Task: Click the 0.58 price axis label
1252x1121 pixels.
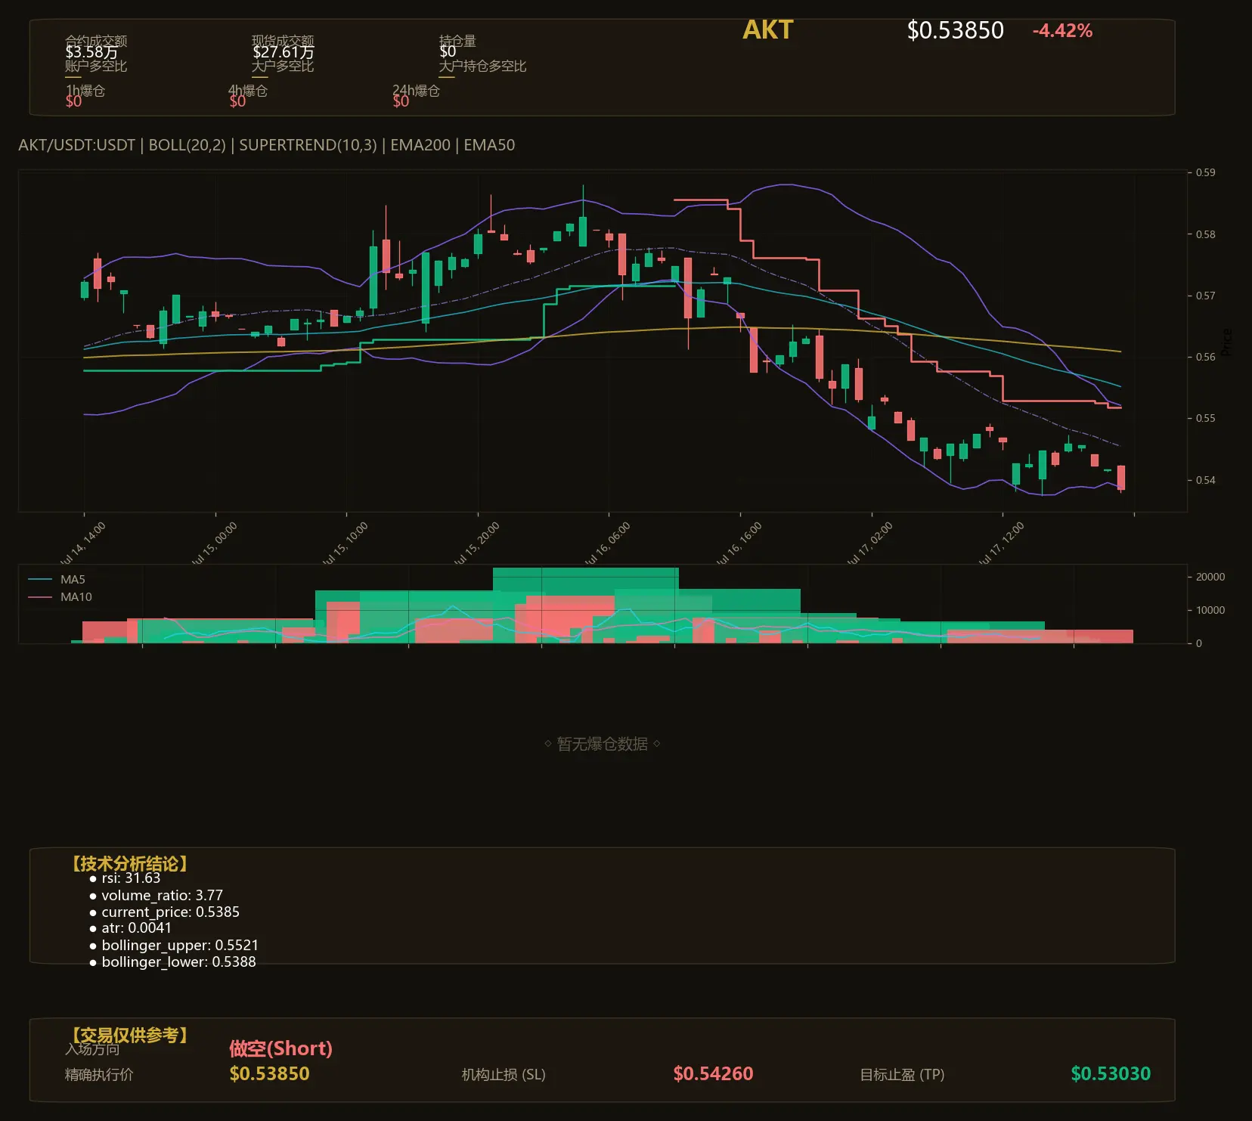Action: click(1205, 234)
